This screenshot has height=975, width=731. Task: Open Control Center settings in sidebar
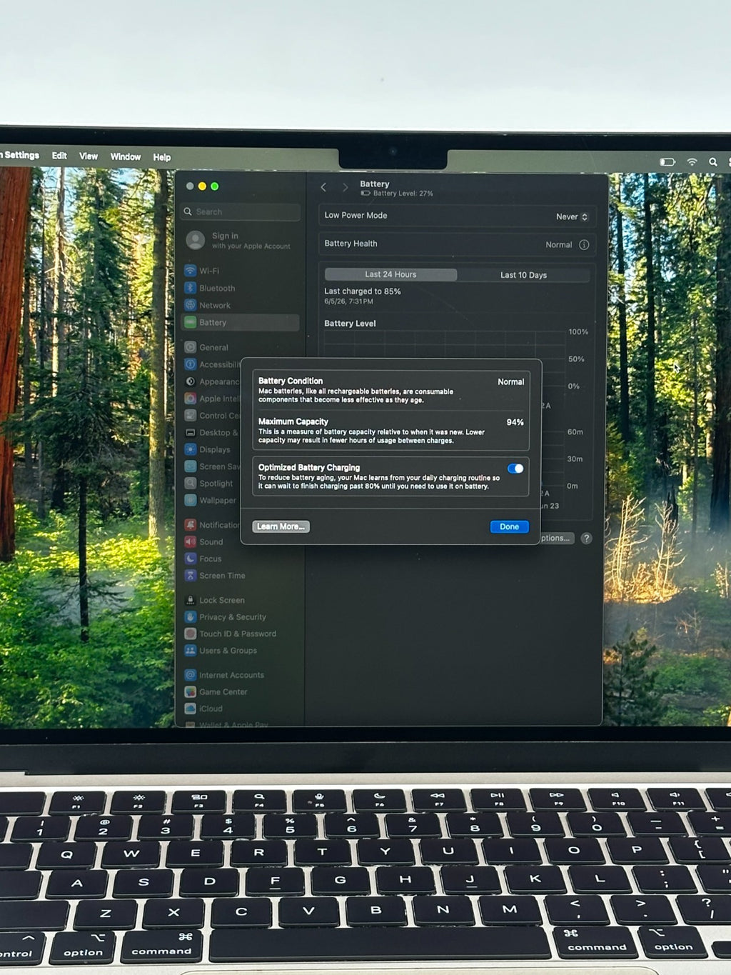point(212,415)
